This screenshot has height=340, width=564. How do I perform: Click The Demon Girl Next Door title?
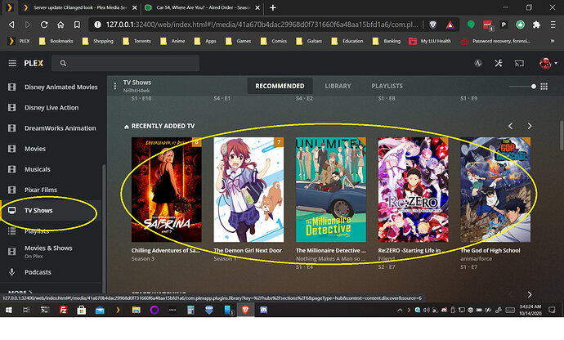point(248,250)
